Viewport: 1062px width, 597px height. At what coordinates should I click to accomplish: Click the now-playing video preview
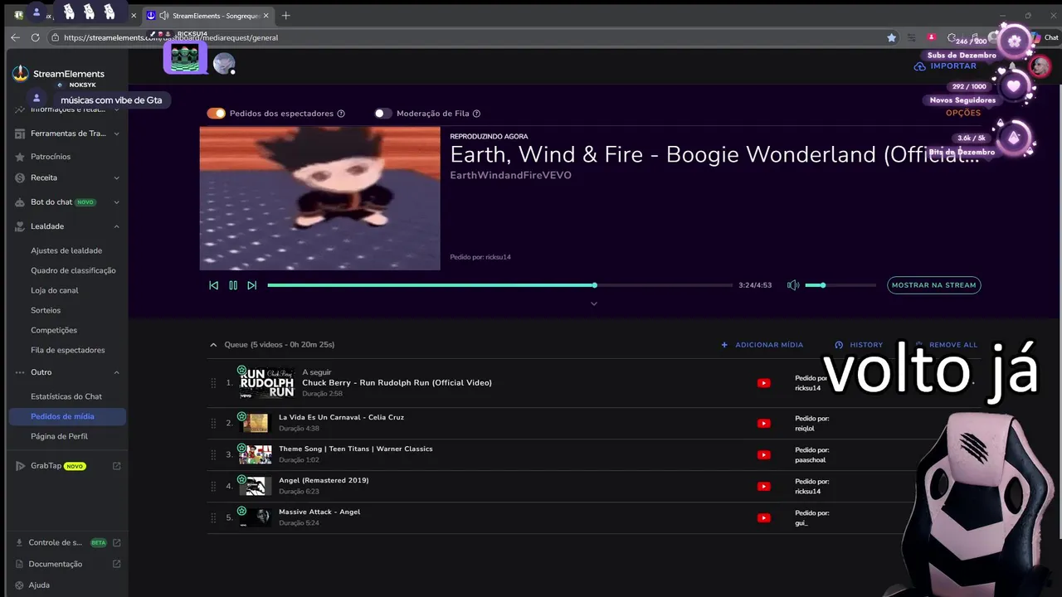319,198
